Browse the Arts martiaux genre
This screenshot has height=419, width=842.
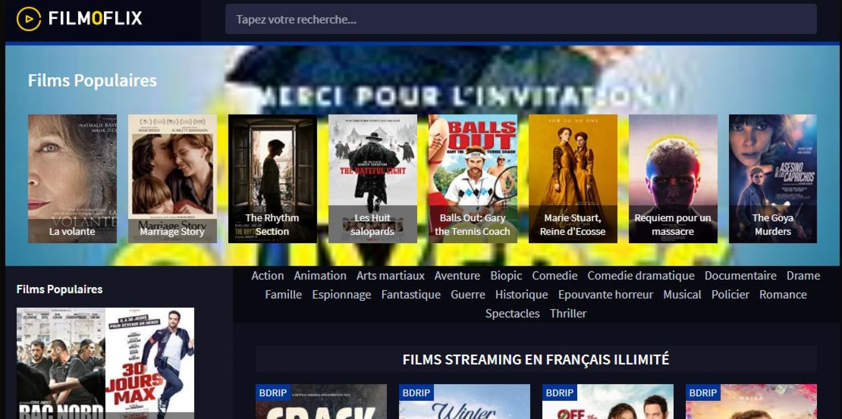(x=391, y=275)
